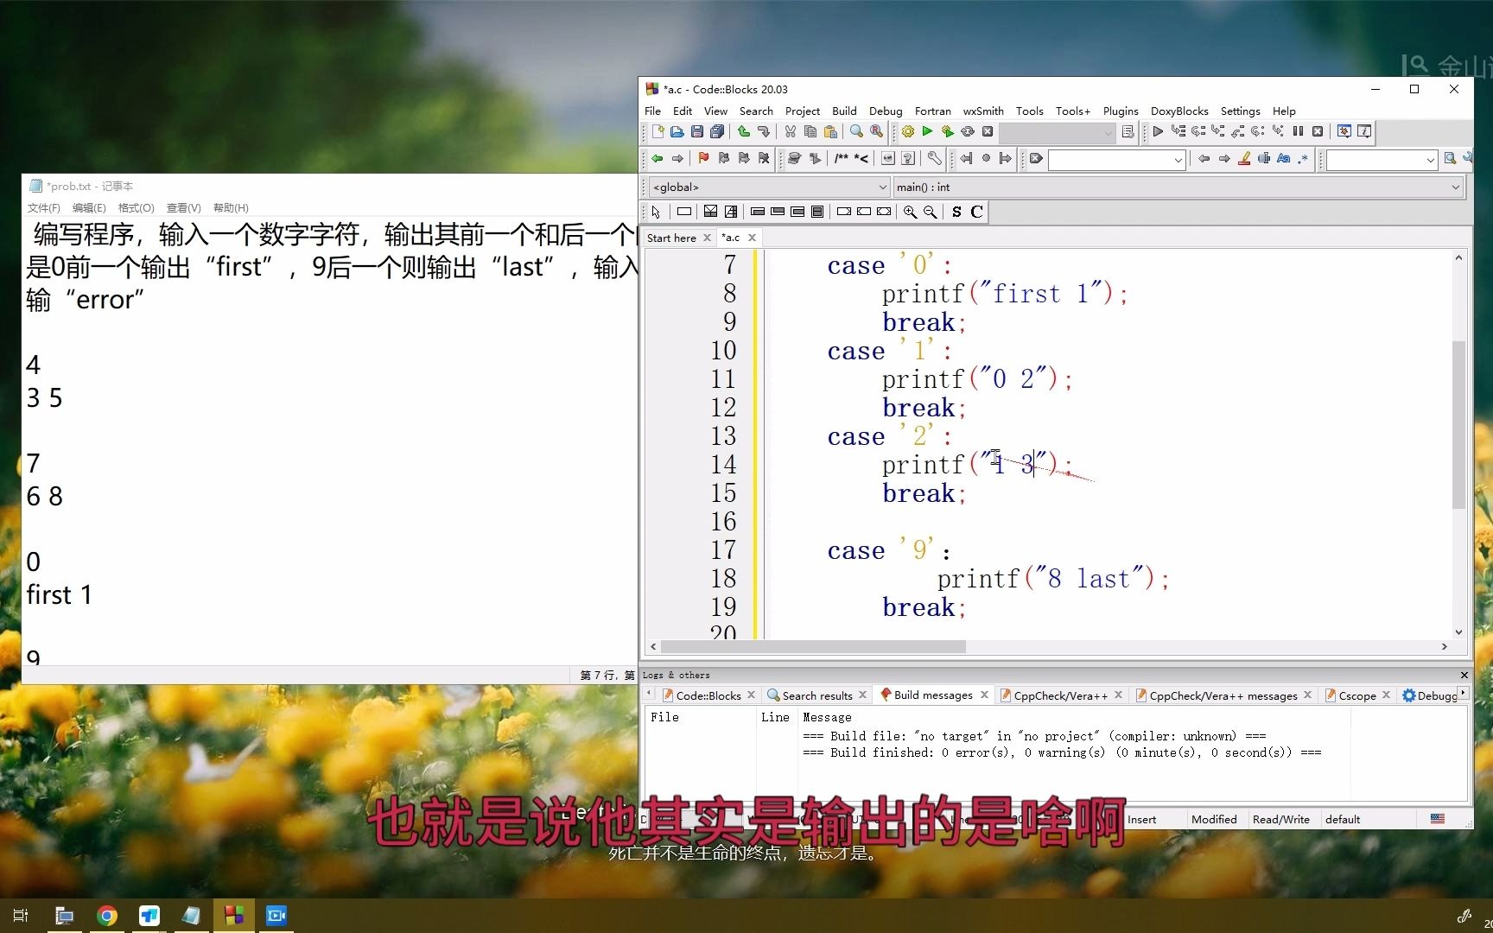Open the 查看(V) menu in Notepad
The width and height of the screenshot is (1493, 933).
coord(183,208)
